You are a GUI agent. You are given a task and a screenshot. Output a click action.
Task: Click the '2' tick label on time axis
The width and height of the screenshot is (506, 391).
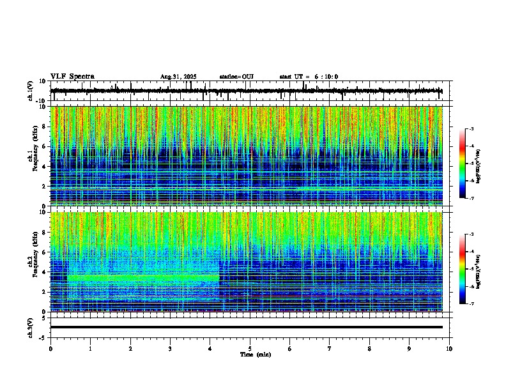130,349
